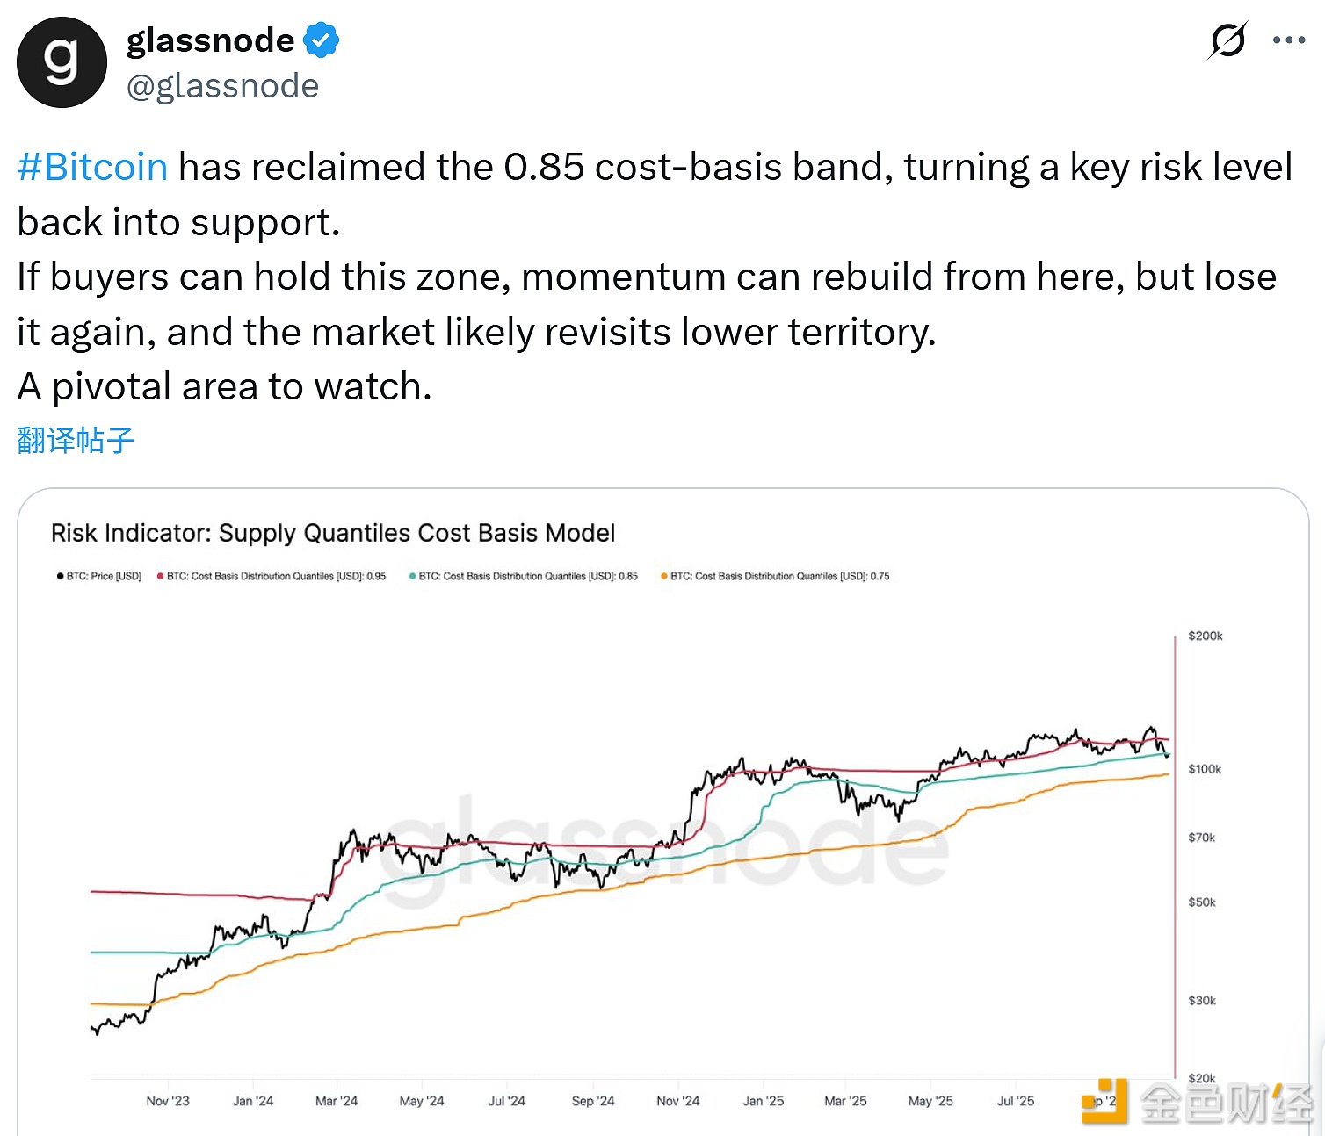The height and width of the screenshot is (1136, 1325).
Task: Click the black BTC Price legend dot
Action: click(x=60, y=576)
